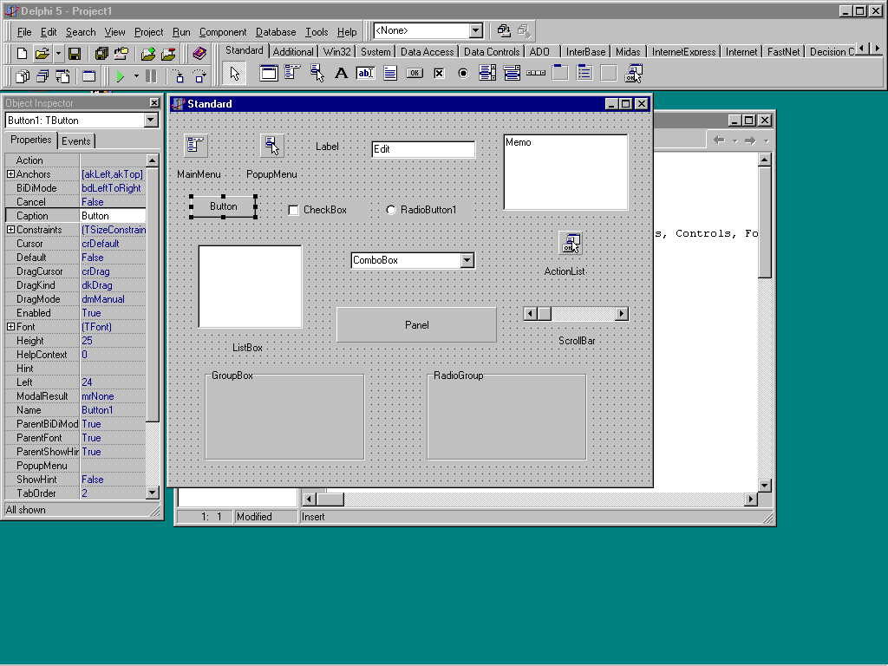Image resolution: width=888 pixels, height=666 pixels.
Task: Select Label component in palette
Action: (341, 73)
